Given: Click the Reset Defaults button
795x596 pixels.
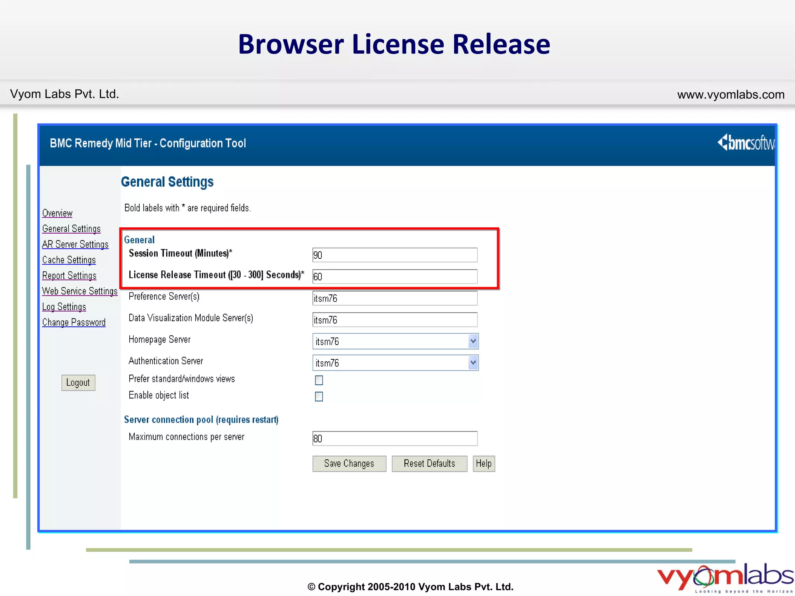Looking at the screenshot, I should click(x=429, y=464).
